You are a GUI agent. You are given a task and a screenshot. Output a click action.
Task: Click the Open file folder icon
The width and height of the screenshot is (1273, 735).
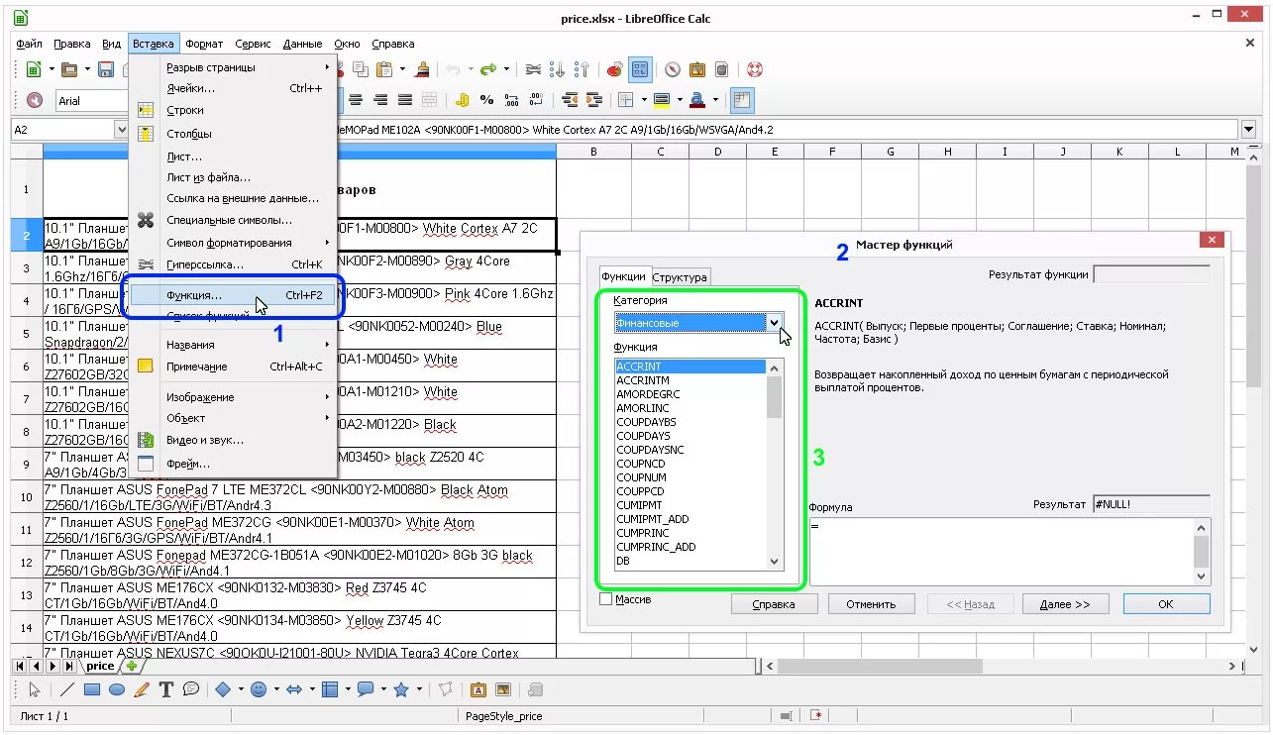68,69
